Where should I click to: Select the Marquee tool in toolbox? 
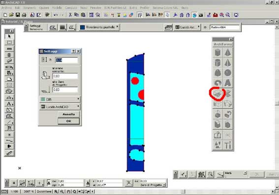click(x=9, y=42)
